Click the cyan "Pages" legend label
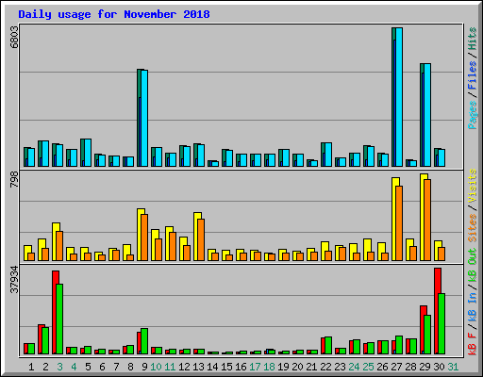 473,115
